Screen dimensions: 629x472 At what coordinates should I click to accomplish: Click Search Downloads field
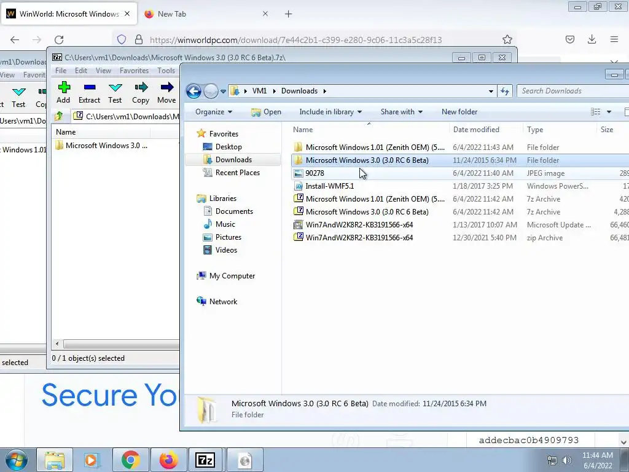pyautogui.click(x=573, y=91)
